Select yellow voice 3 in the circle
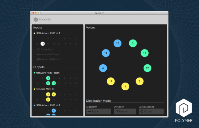This screenshot has height=128, width=199. point(140,81)
